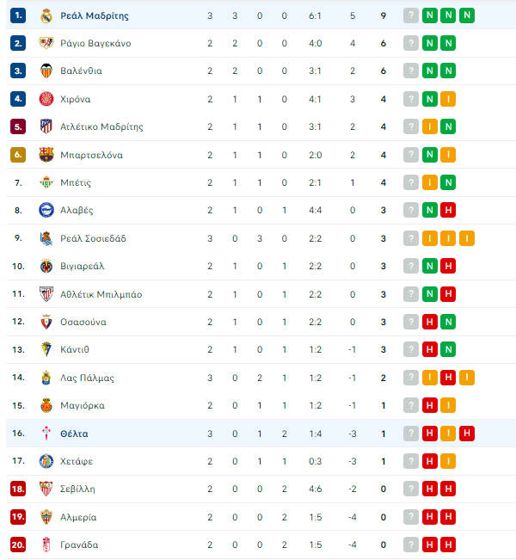This screenshot has height=560, width=516.
Task: Click the red rank 18 position badge
Action: pos(18,489)
